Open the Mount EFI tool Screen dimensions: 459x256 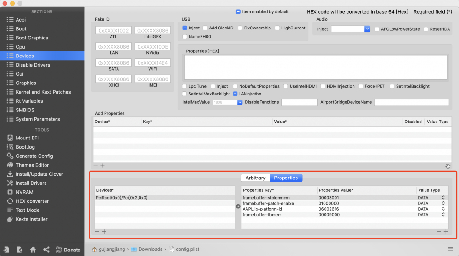27,138
